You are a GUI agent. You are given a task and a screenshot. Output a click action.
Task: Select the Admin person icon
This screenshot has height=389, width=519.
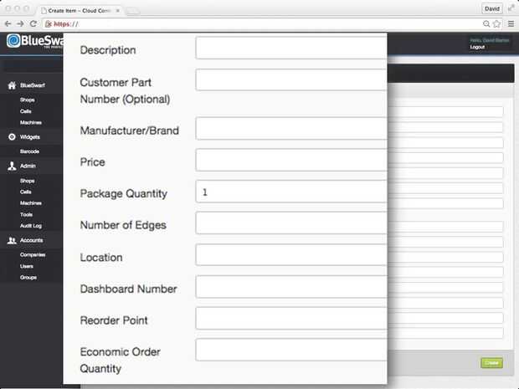pos(12,166)
